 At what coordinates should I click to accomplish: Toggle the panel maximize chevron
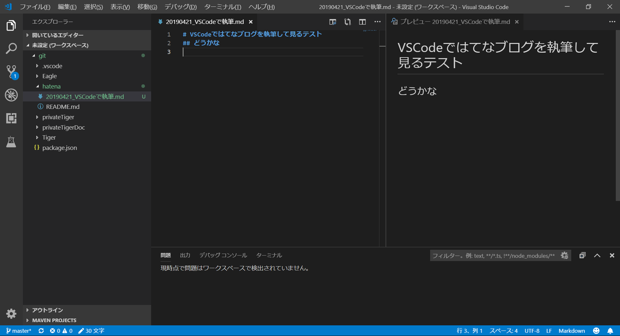click(x=597, y=255)
